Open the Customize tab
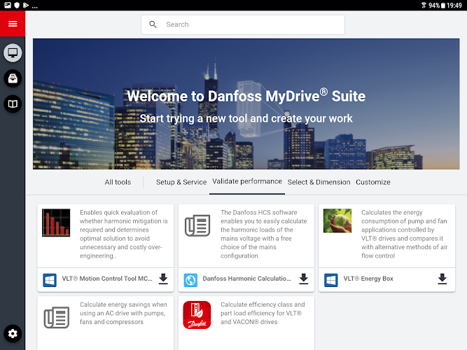467x350 pixels. tap(373, 182)
